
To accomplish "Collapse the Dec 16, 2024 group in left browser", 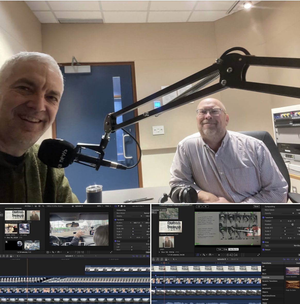I will tap(5, 237).
